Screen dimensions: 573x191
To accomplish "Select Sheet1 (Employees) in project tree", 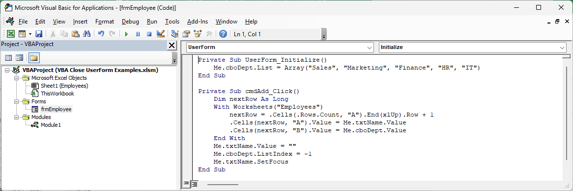I will coord(64,86).
